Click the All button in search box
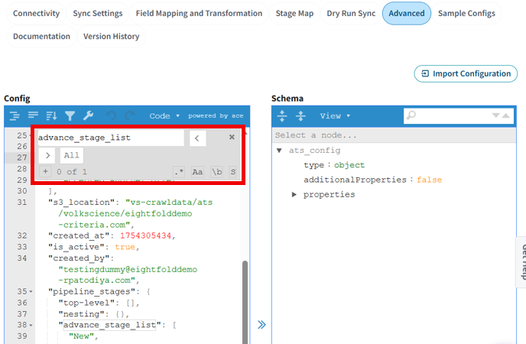Screen dimensions: 526x344 pyautogui.click(x=71, y=155)
